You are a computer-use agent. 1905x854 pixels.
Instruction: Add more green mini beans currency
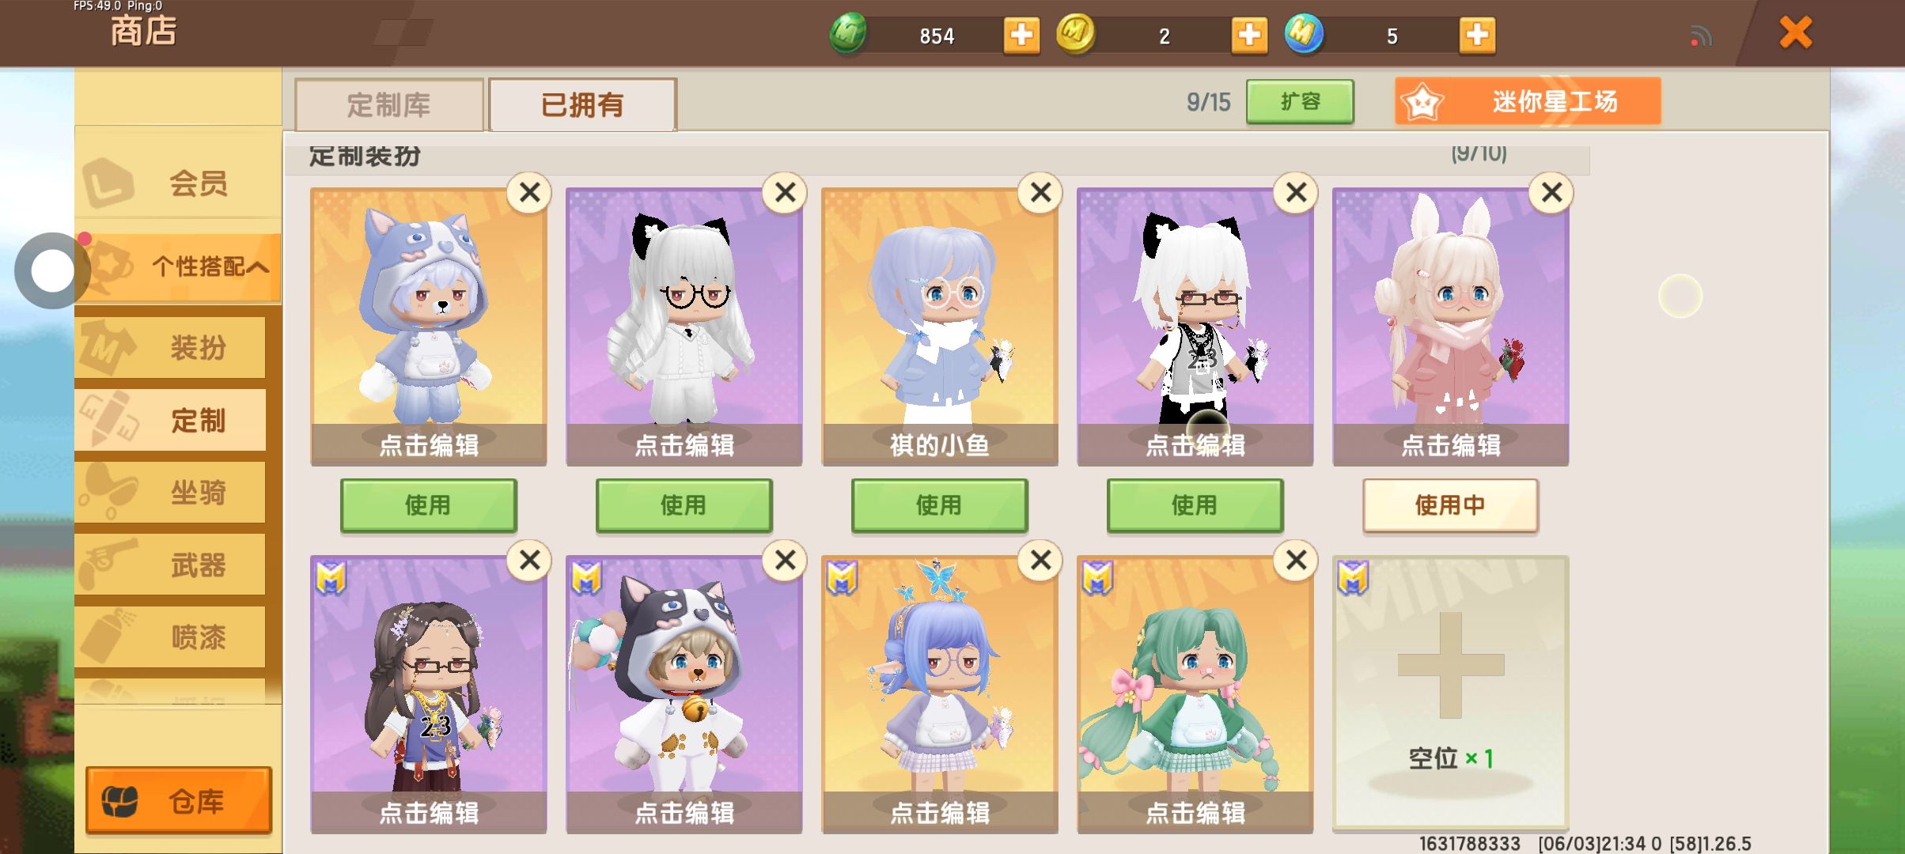pos(1021,36)
